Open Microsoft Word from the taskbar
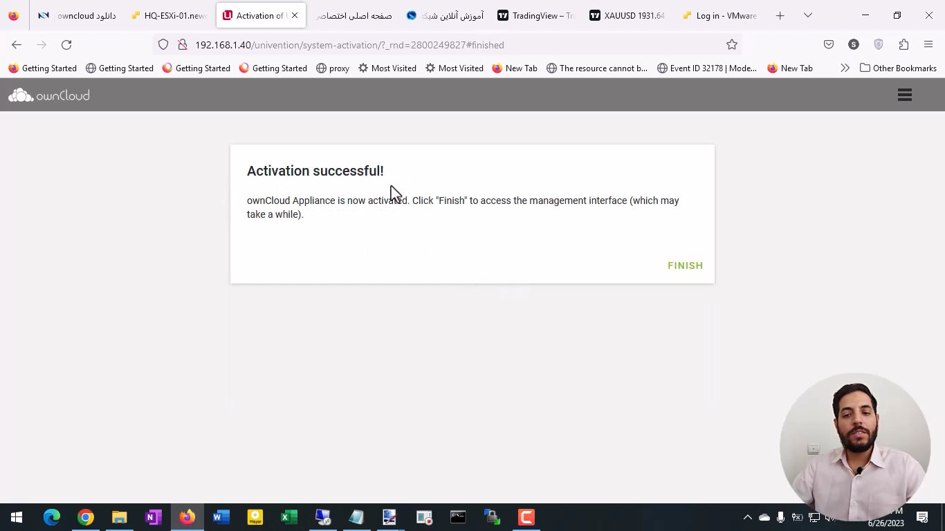This screenshot has height=531, width=945. point(221,517)
